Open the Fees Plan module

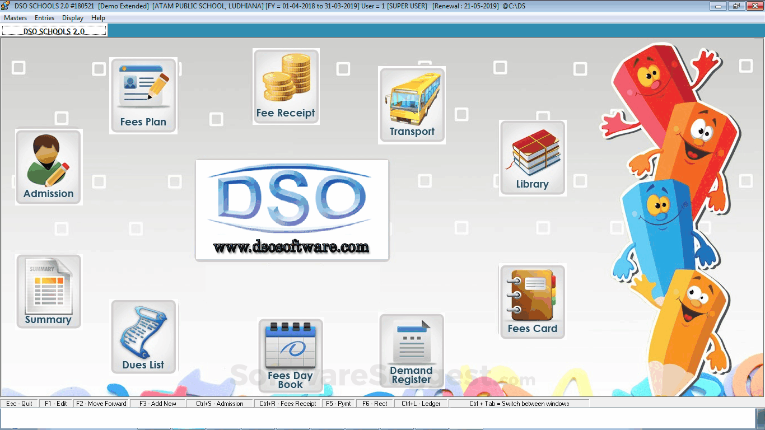143,95
